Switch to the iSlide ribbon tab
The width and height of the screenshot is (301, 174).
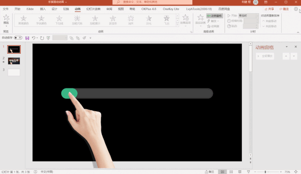30,9
